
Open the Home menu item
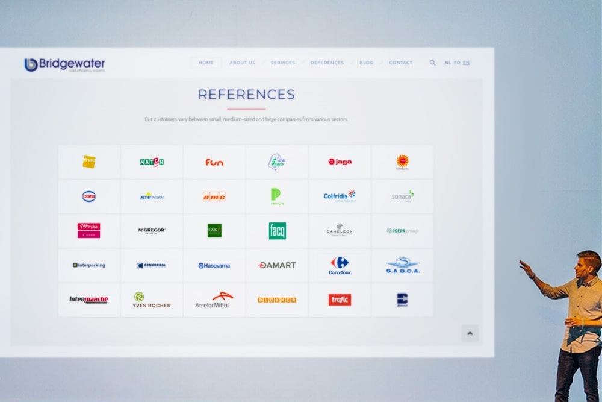tap(206, 63)
